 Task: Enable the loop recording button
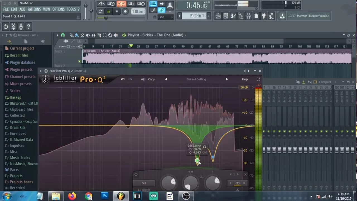(141, 4)
